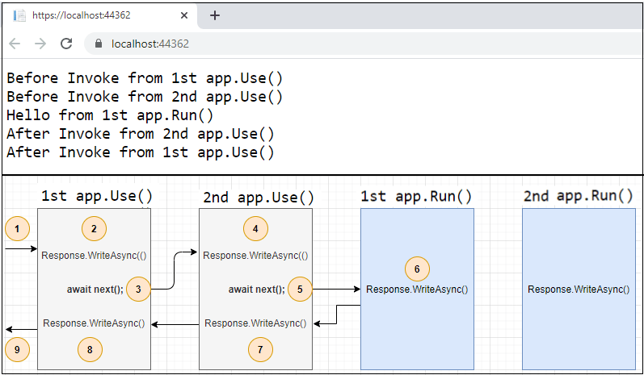The image size is (644, 375).
Task: Click the browser back arrow button
Action: 15,44
